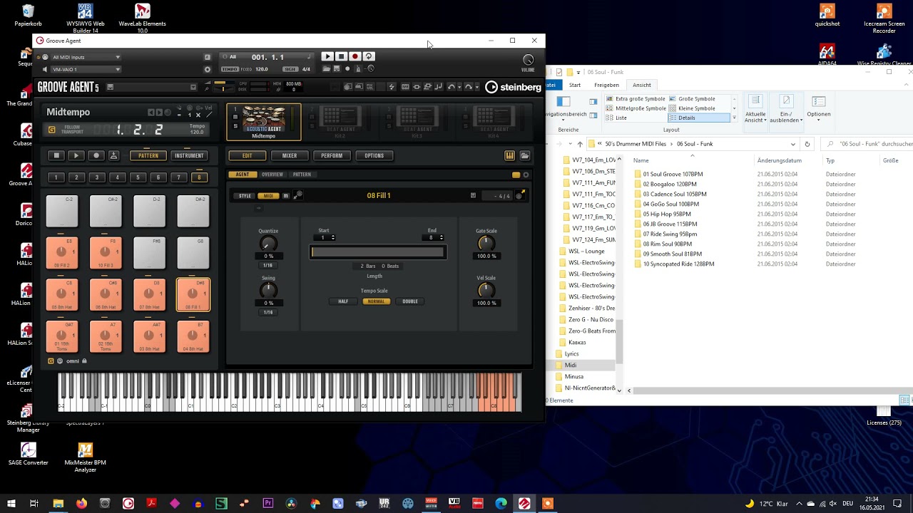913x513 pixels.
Task: Open the browser folder icon beside Options
Action: 524,155
